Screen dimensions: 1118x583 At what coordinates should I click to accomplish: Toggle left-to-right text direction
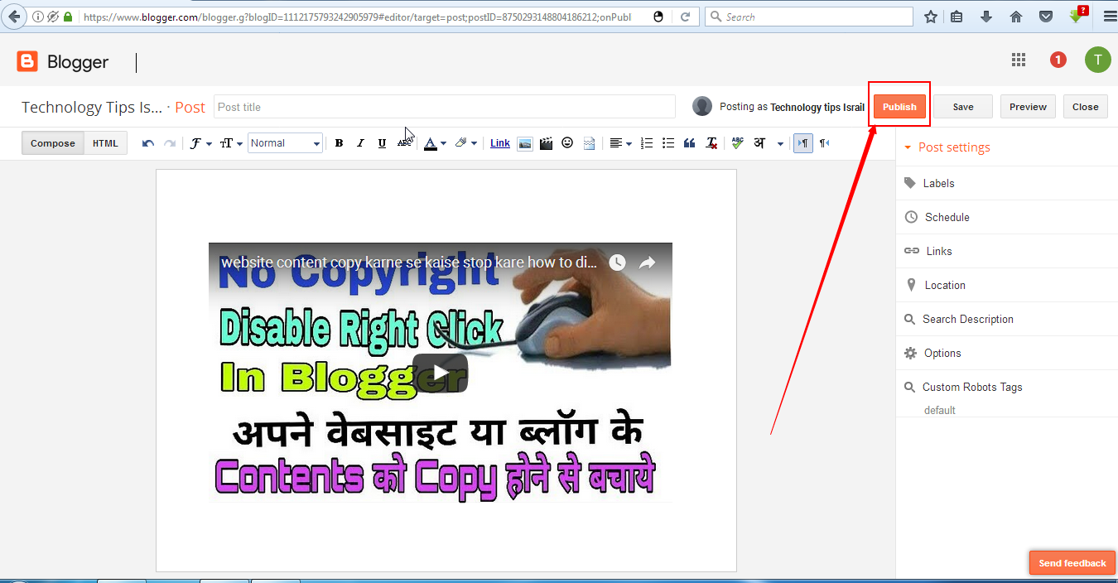point(802,143)
